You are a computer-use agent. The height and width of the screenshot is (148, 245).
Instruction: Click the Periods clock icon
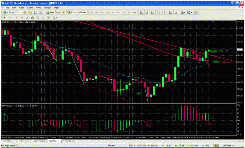click(189, 13)
